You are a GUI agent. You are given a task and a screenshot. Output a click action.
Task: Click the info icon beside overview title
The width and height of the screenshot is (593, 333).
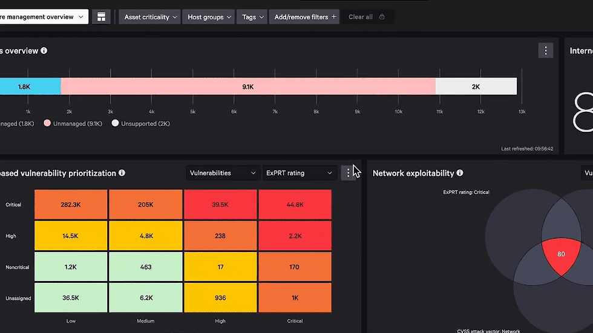pyautogui.click(x=44, y=51)
